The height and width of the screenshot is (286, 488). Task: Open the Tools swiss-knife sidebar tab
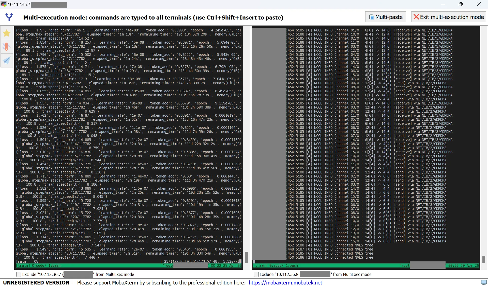pyautogui.click(x=7, y=47)
